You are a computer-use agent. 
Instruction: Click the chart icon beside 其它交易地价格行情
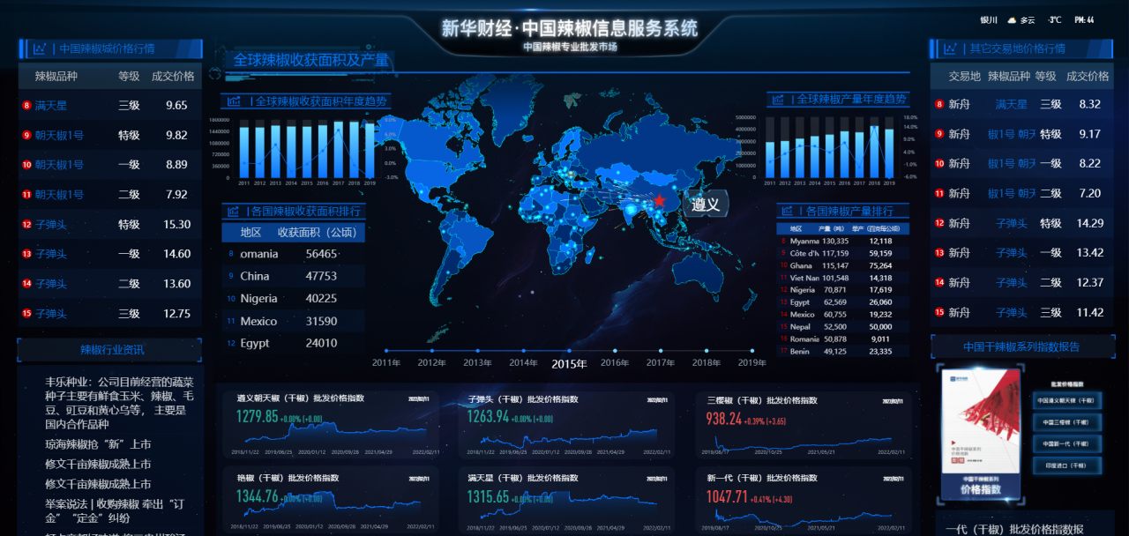pyautogui.click(x=950, y=48)
